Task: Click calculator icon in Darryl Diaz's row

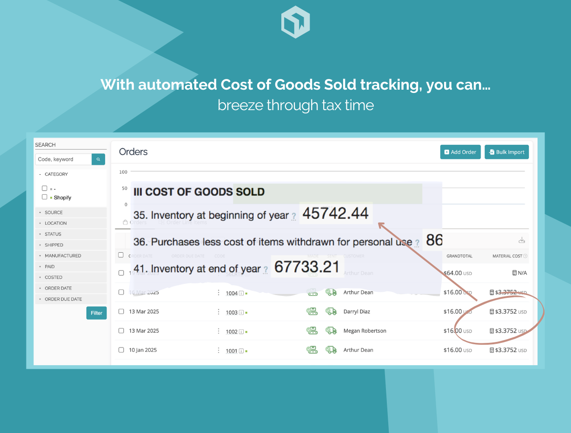Action: (492, 312)
